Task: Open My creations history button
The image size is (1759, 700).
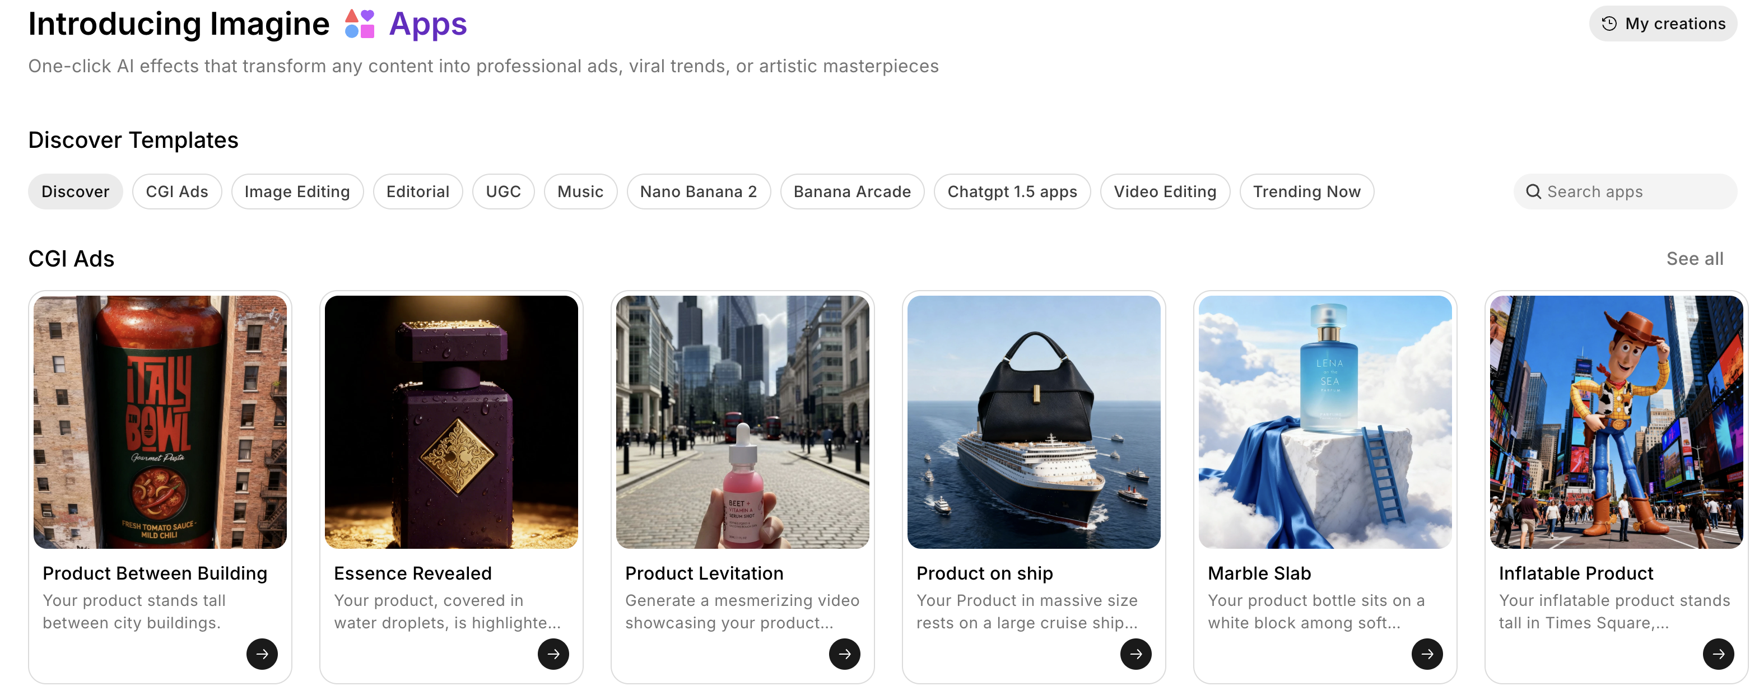Action: click(1663, 24)
